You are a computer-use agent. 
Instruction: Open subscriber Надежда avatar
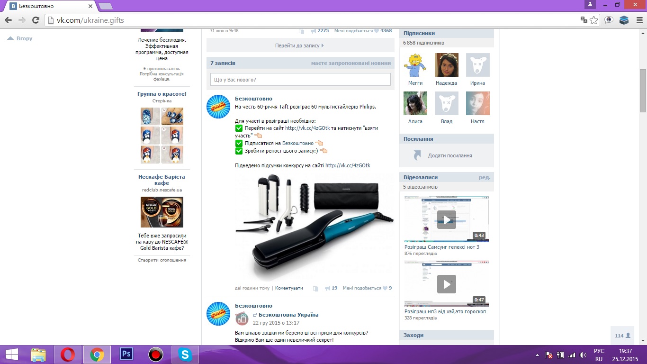point(447,65)
